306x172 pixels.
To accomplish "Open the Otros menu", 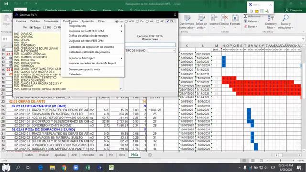I will [x=101, y=21].
